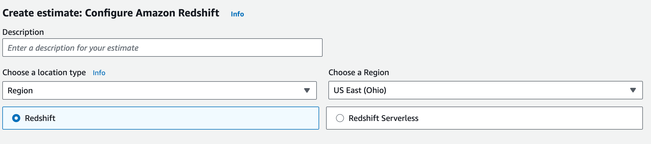This screenshot has height=144, width=651.
Task: Open the location type combo box showing Region
Action: 159,90
